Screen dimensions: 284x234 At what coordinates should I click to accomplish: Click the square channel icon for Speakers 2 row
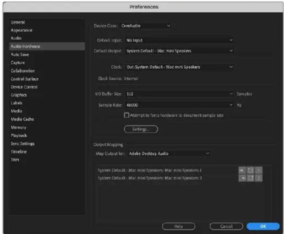point(250,178)
